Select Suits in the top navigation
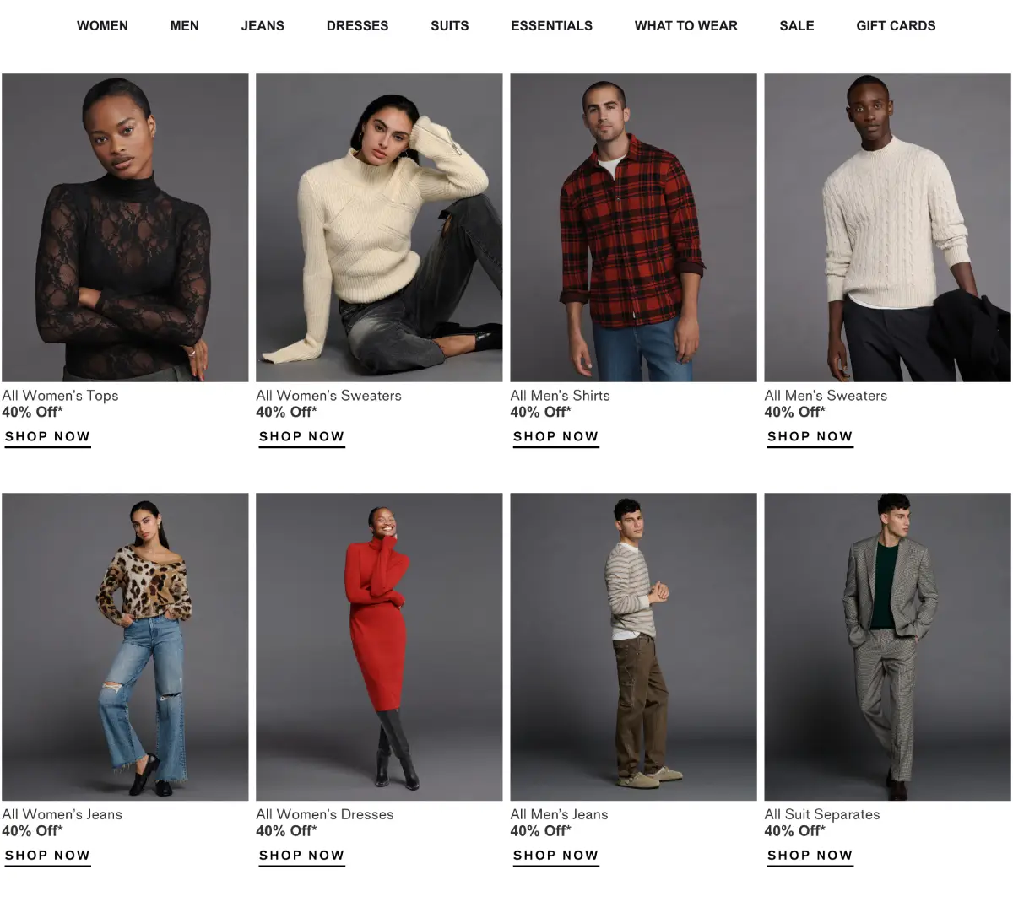 (x=450, y=26)
